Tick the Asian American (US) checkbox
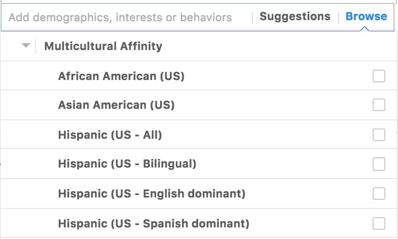The image size is (398, 239). click(379, 105)
